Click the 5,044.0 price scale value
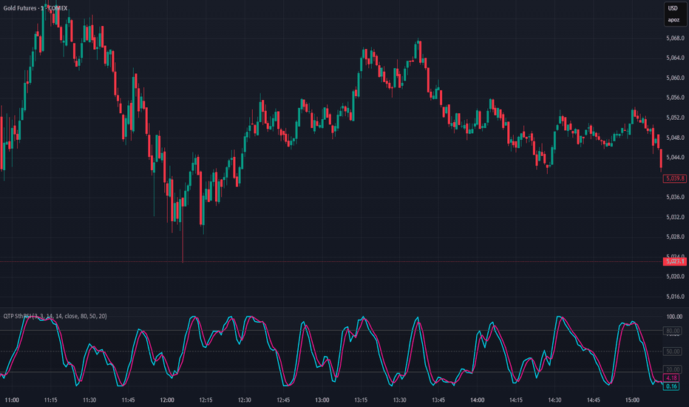This screenshot has height=407, width=689. point(675,158)
